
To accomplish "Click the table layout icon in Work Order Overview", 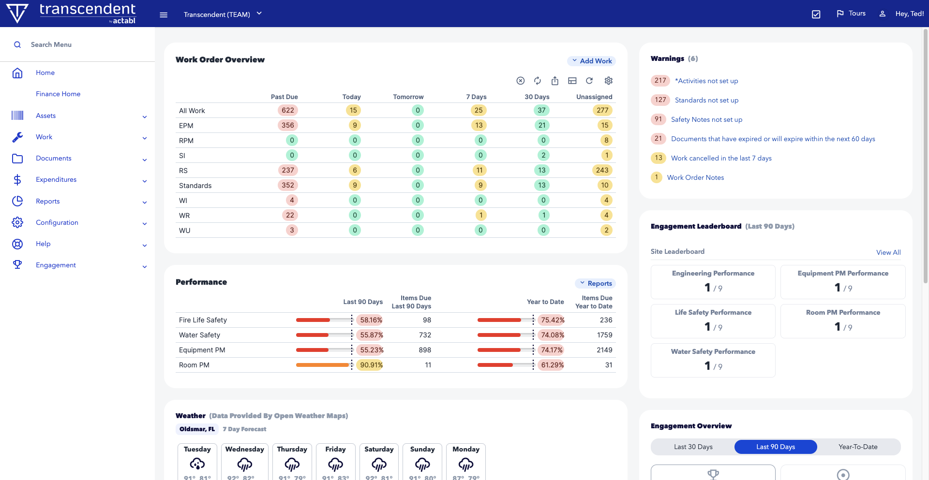I will (x=572, y=81).
